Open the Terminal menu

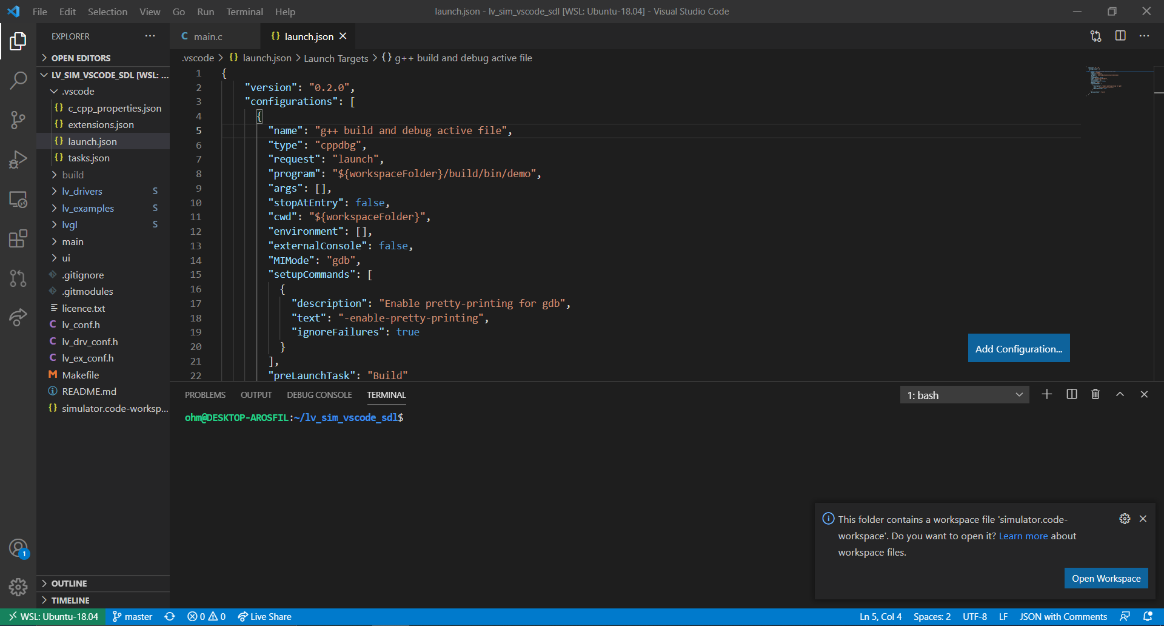(x=244, y=12)
